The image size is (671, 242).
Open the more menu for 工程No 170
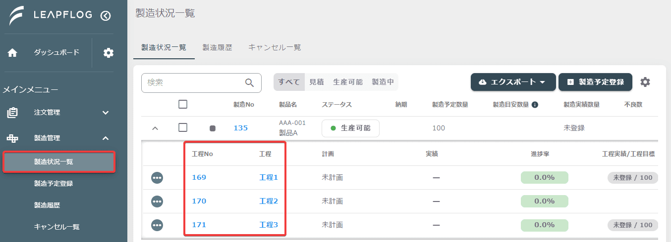pyautogui.click(x=157, y=201)
